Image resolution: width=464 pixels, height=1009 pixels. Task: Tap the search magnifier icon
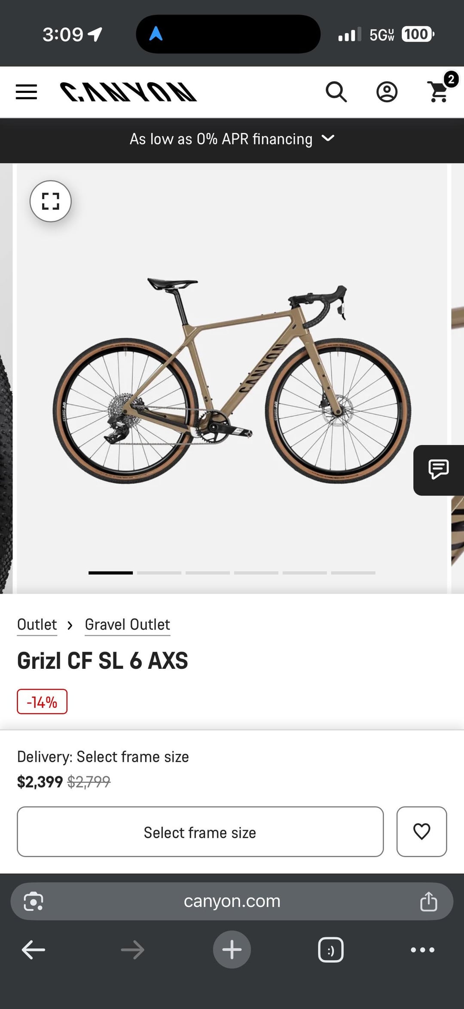336,92
